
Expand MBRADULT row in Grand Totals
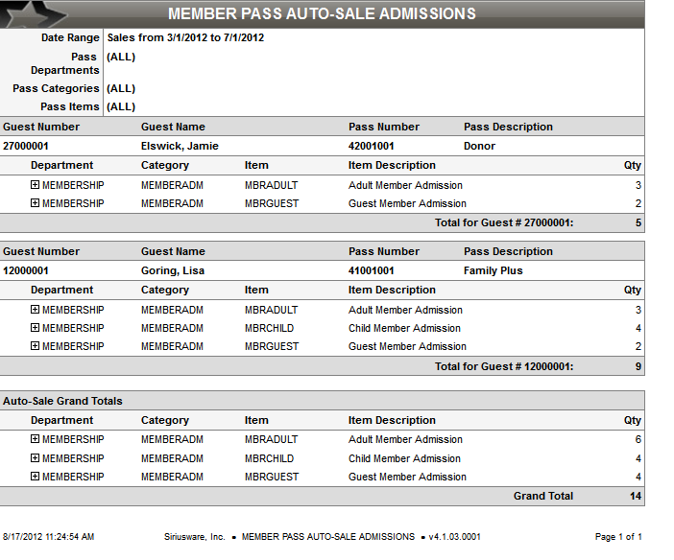point(35,439)
